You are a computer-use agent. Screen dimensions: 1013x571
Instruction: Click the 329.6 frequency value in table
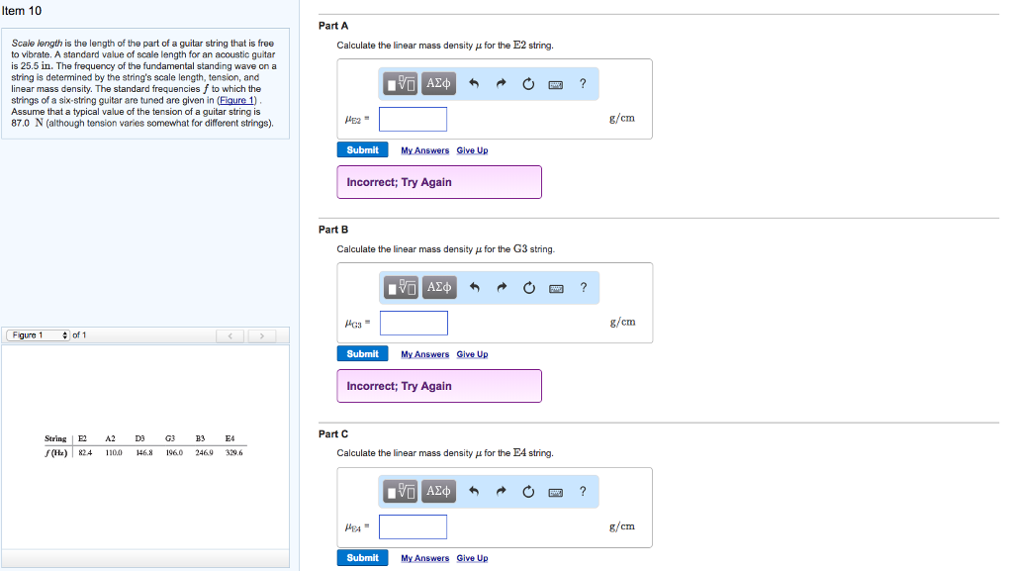[x=233, y=453]
